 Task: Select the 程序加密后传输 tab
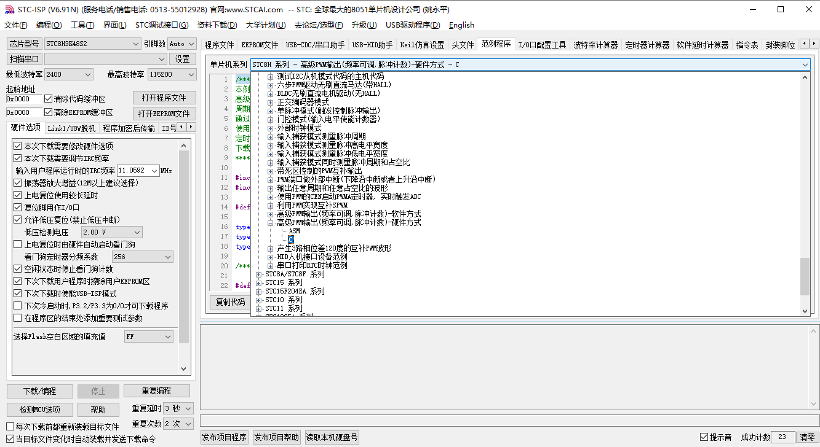pos(129,128)
